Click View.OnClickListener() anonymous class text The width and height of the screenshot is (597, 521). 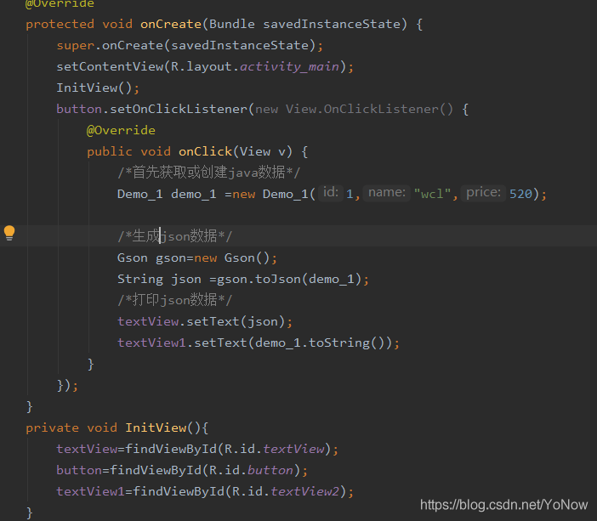[369, 110]
